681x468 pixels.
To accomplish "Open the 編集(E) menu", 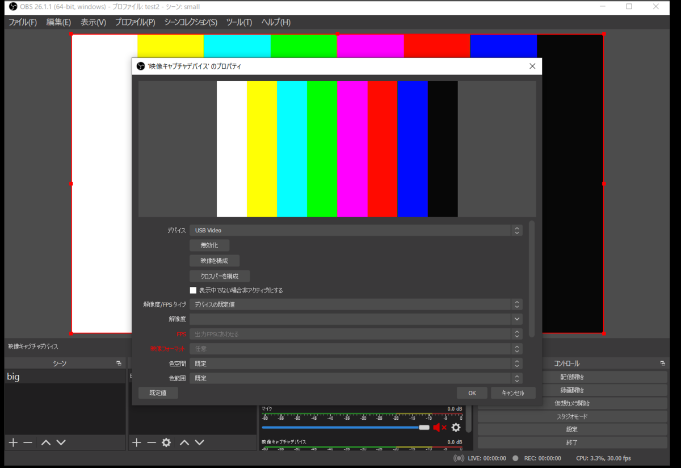I will tap(58, 22).
